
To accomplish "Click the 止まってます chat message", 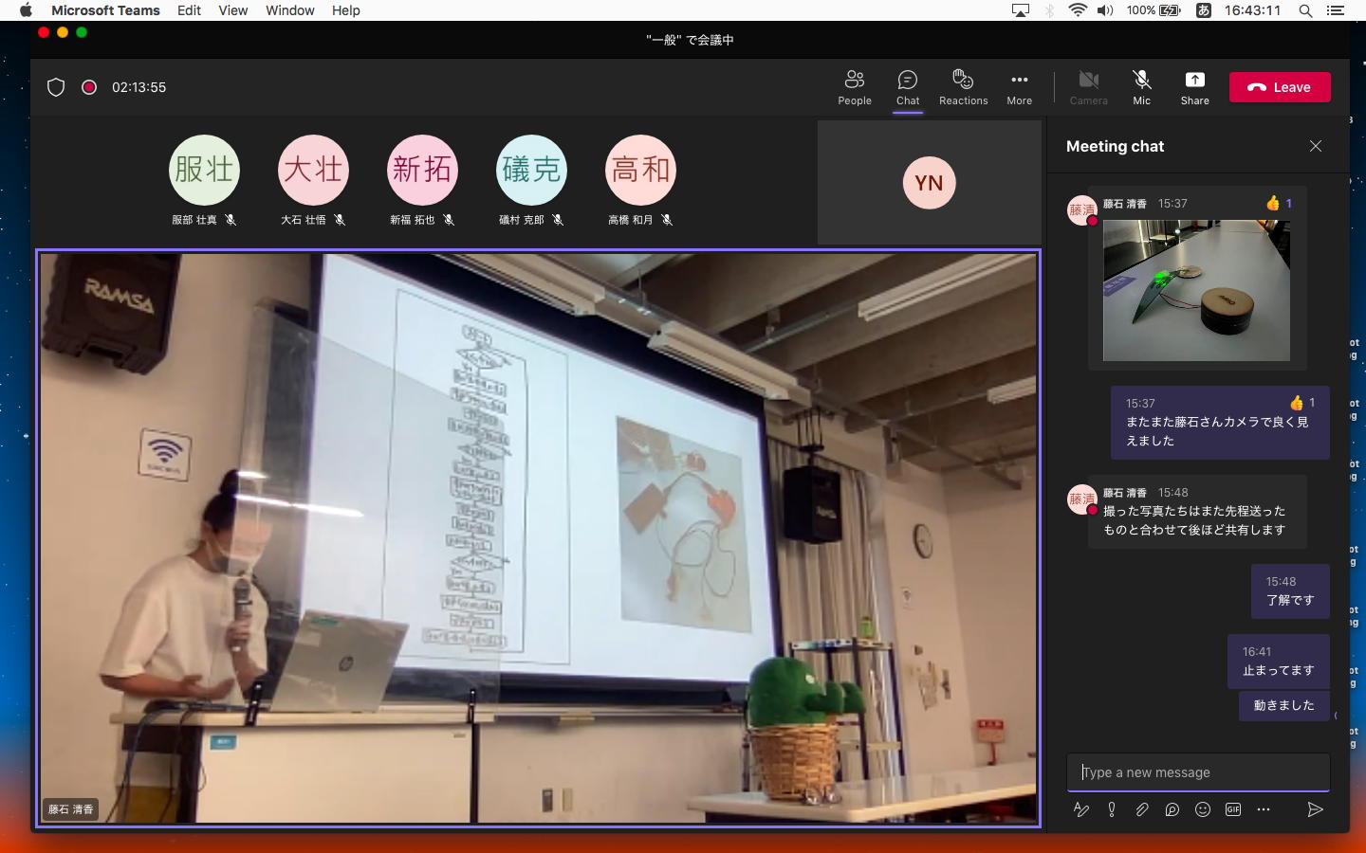I will (1279, 661).
